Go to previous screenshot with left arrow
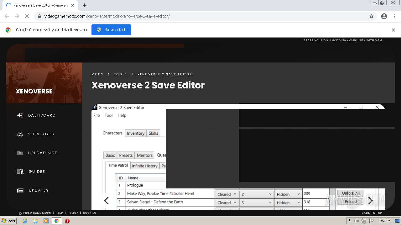 click(106, 201)
